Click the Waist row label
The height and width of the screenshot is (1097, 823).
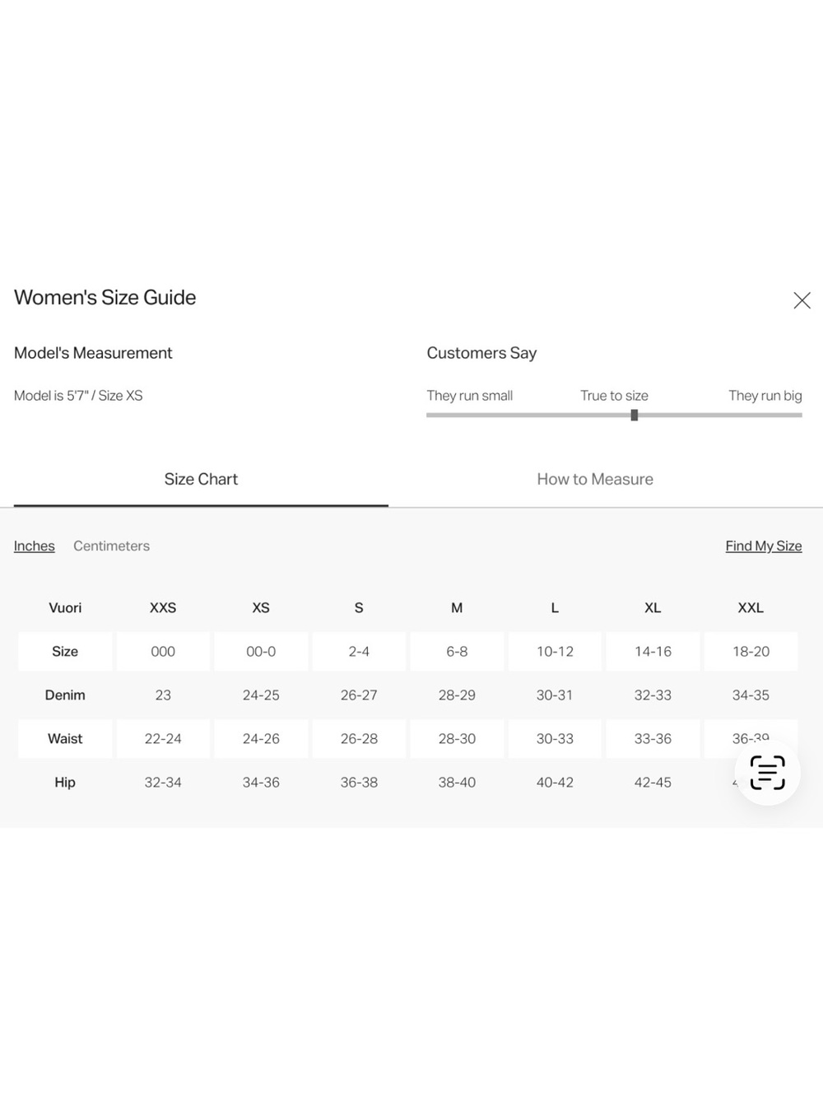click(65, 738)
